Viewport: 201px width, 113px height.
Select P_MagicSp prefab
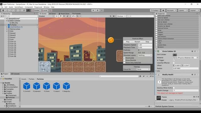tap(67, 87)
